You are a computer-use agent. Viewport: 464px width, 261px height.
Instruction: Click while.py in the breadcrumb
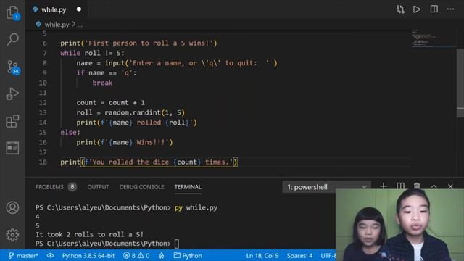tap(57, 25)
